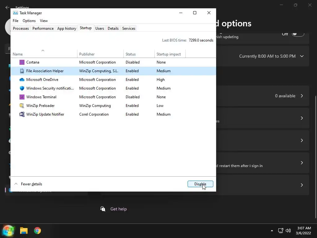Show hidden system tray icons
This screenshot has width=317, height=238.
pos(272,231)
